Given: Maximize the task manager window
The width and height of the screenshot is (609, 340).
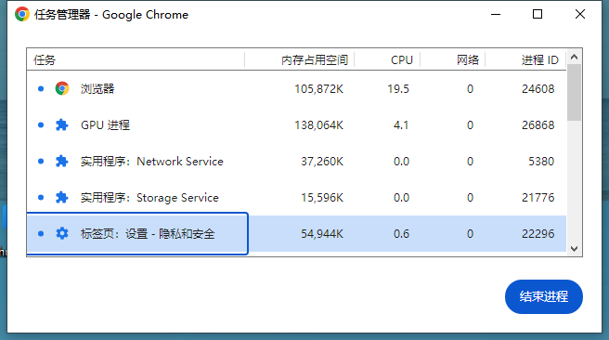Looking at the screenshot, I should coord(538,14).
